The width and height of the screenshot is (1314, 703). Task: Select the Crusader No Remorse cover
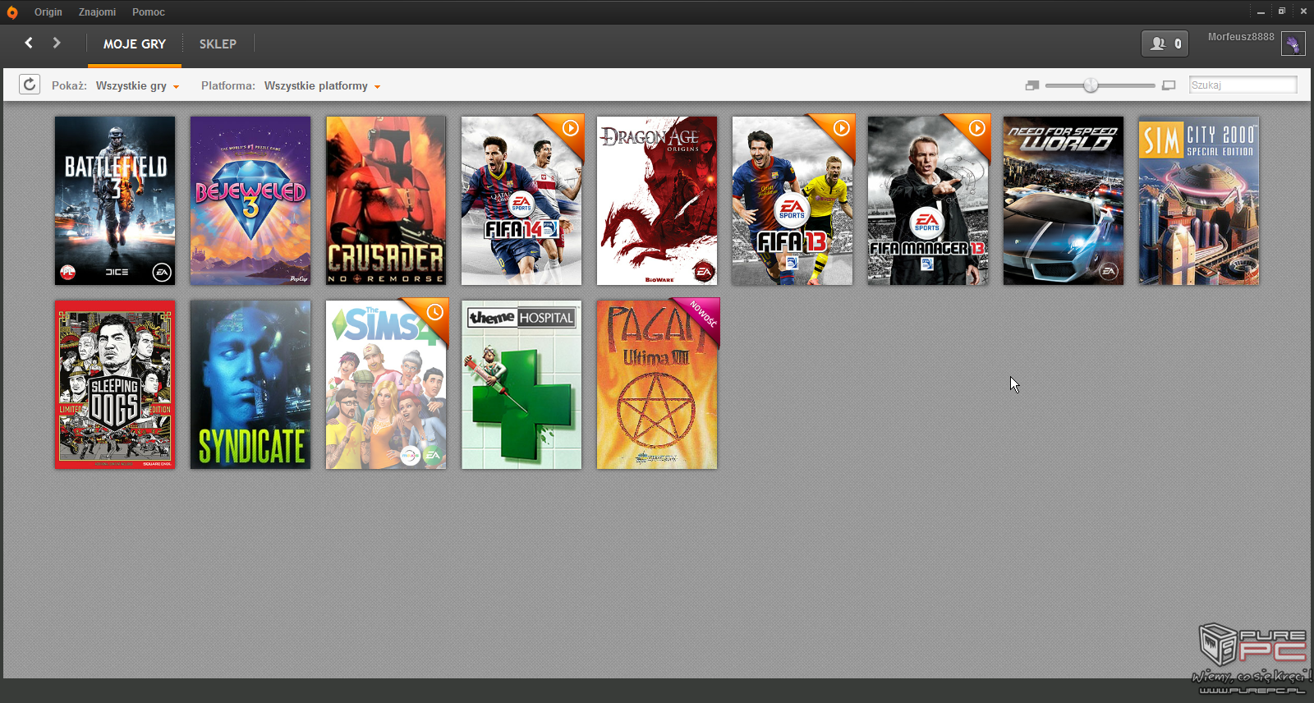(x=386, y=200)
